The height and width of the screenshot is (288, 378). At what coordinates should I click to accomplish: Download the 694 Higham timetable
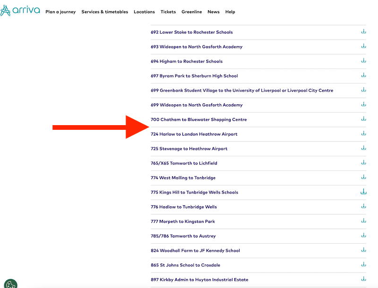[363, 61]
